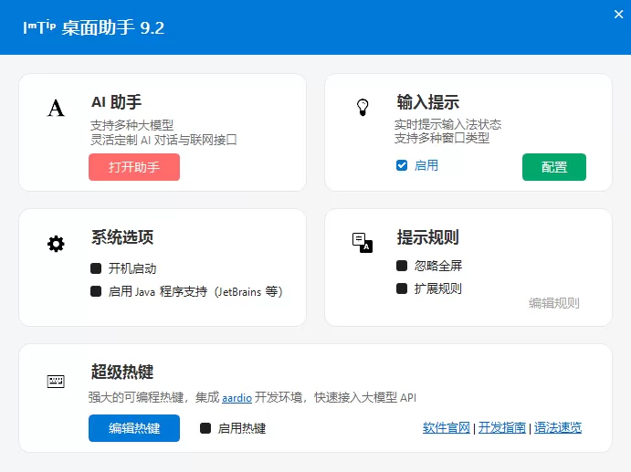Click the 输入提示 lightbulb icon
Image resolution: width=631 pixels, height=472 pixels.
tap(363, 108)
